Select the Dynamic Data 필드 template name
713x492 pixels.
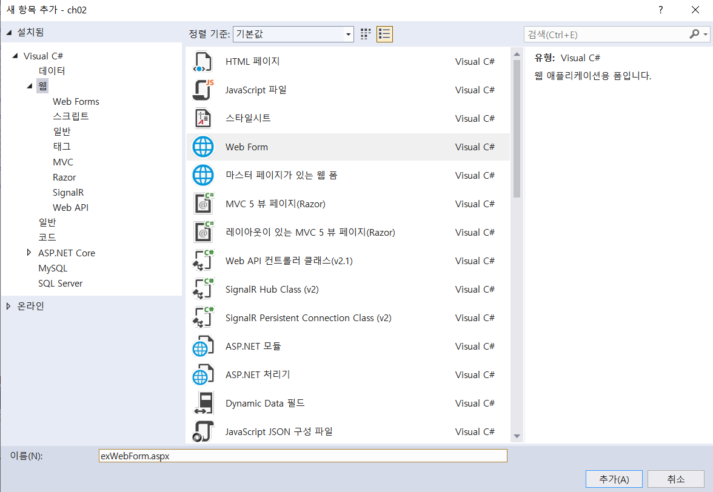point(264,403)
